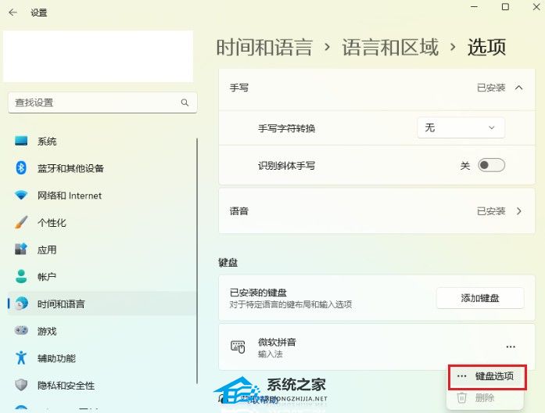Toggle 识别斜体手写 switch
The width and height of the screenshot is (545, 413).
coord(491,165)
